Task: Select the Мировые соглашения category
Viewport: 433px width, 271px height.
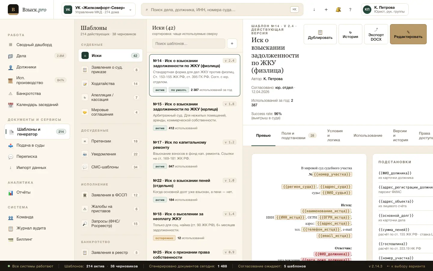Action: tap(111, 112)
